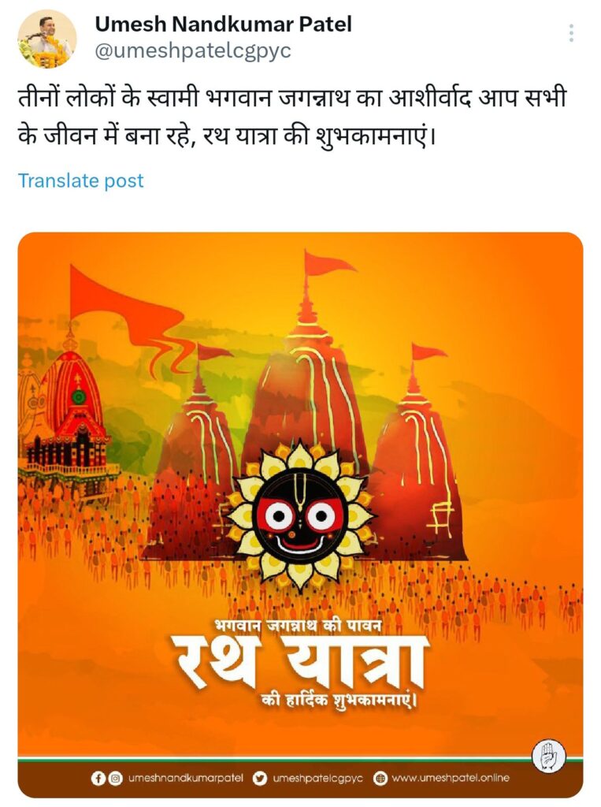601x807 pixels.
Task: Click the umeshpatelcgpyc text in the poster footer
Action: (x=317, y=778)
